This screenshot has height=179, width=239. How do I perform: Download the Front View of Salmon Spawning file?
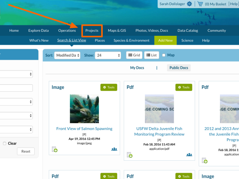(x=55, y=149)
